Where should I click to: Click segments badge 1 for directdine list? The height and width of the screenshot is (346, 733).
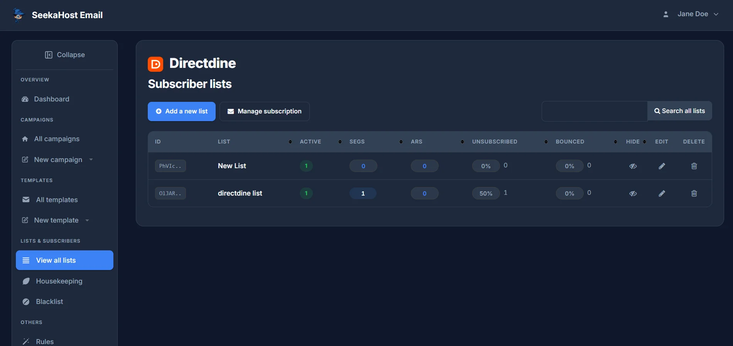[x=363, y=194]
